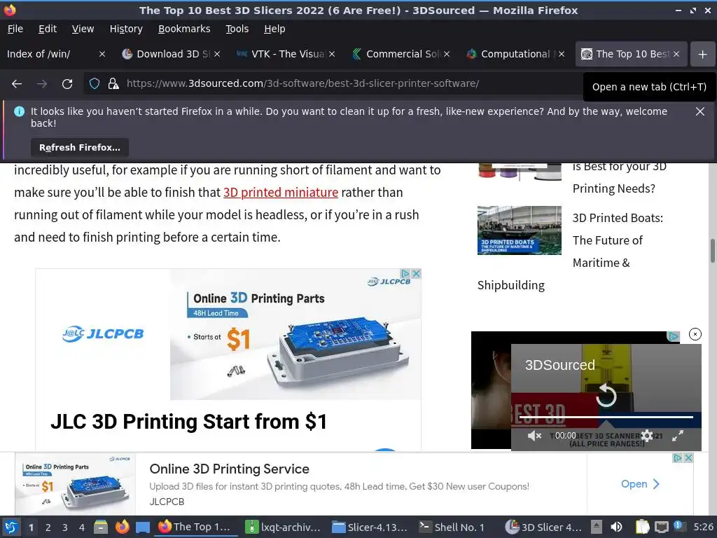Switch to the Commercial Solutions tab
Image resolution: width=717 pixels, height=538 pixels.
[x=395, y=55]
